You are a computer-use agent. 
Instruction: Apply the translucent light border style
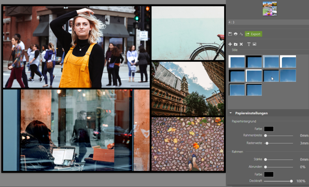[x=271, y=62]
